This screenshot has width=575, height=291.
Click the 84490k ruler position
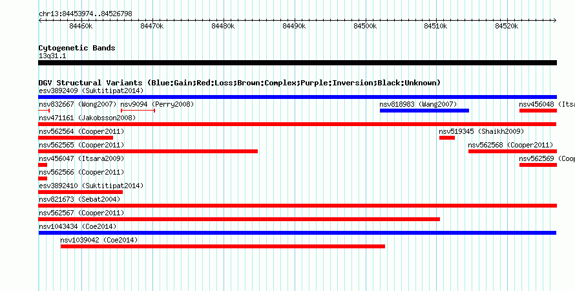[x=294, y=26]
